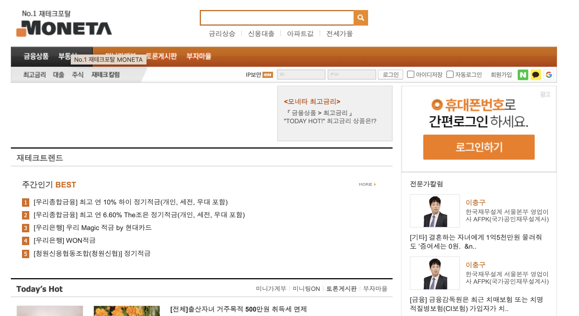
Task: Click rank 1 orange number badge
Action: pyautogui.click(x=26, y=202)
